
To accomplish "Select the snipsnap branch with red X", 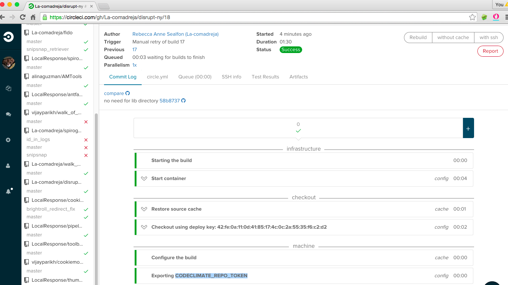I will coord(37,155).
